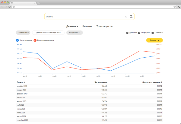Switch to the Топы запросов tab
The height and width of the screenshot is (124, 181).
pyautogui.click(x=104, y=26)
